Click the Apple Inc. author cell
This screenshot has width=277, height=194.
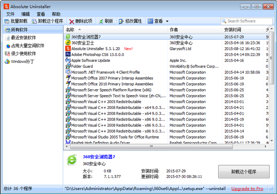(x=178, y=61)
